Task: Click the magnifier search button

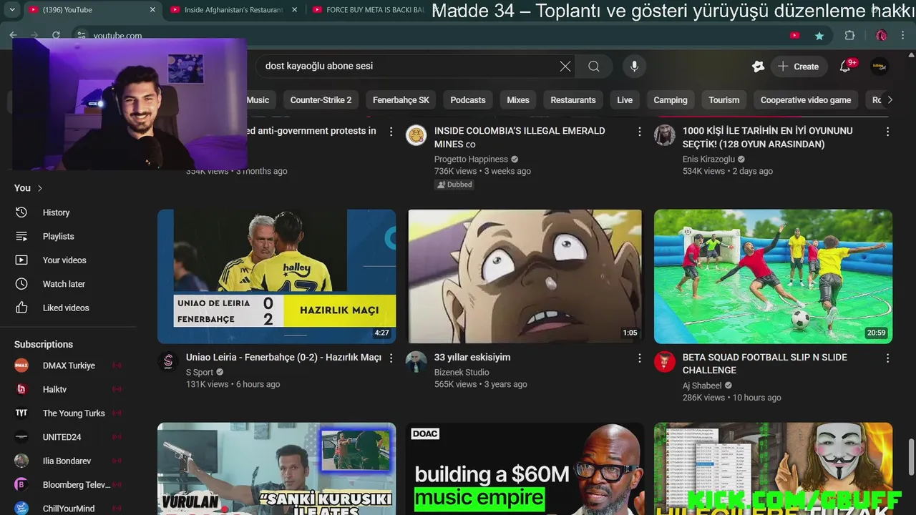Action: click(x=594, y=66)
